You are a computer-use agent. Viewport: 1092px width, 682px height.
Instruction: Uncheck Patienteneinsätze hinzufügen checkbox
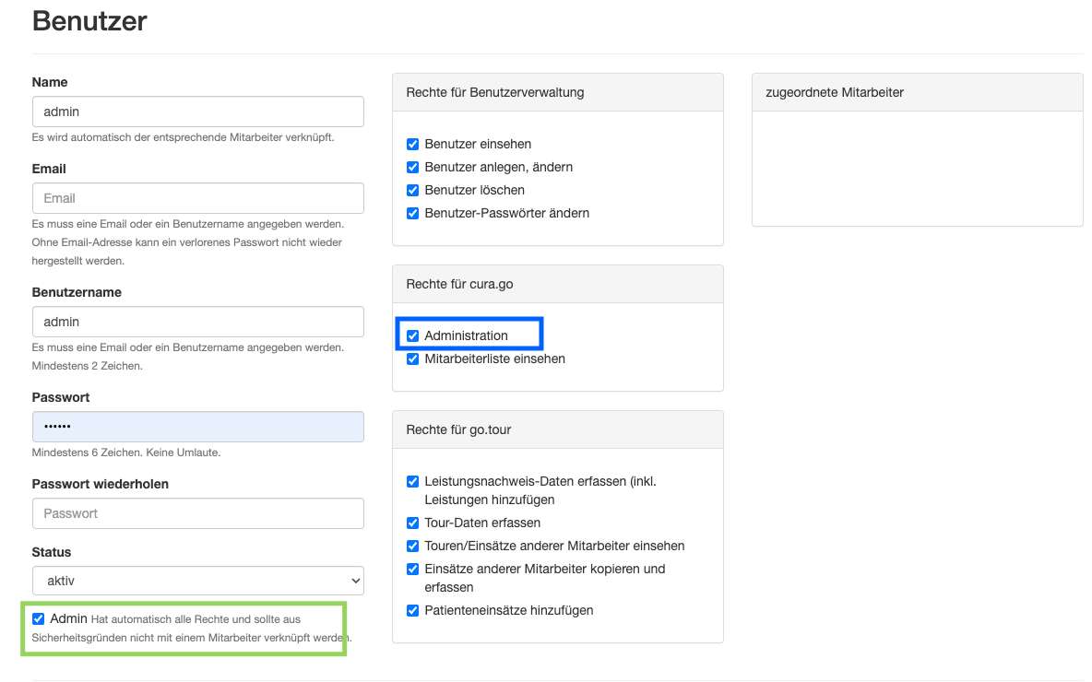click(412, 610)
